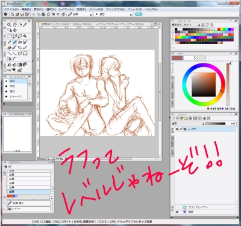The image size is (241, 226).
Task: Activate the highlighted pencil tool
Action: coord(14,42)
